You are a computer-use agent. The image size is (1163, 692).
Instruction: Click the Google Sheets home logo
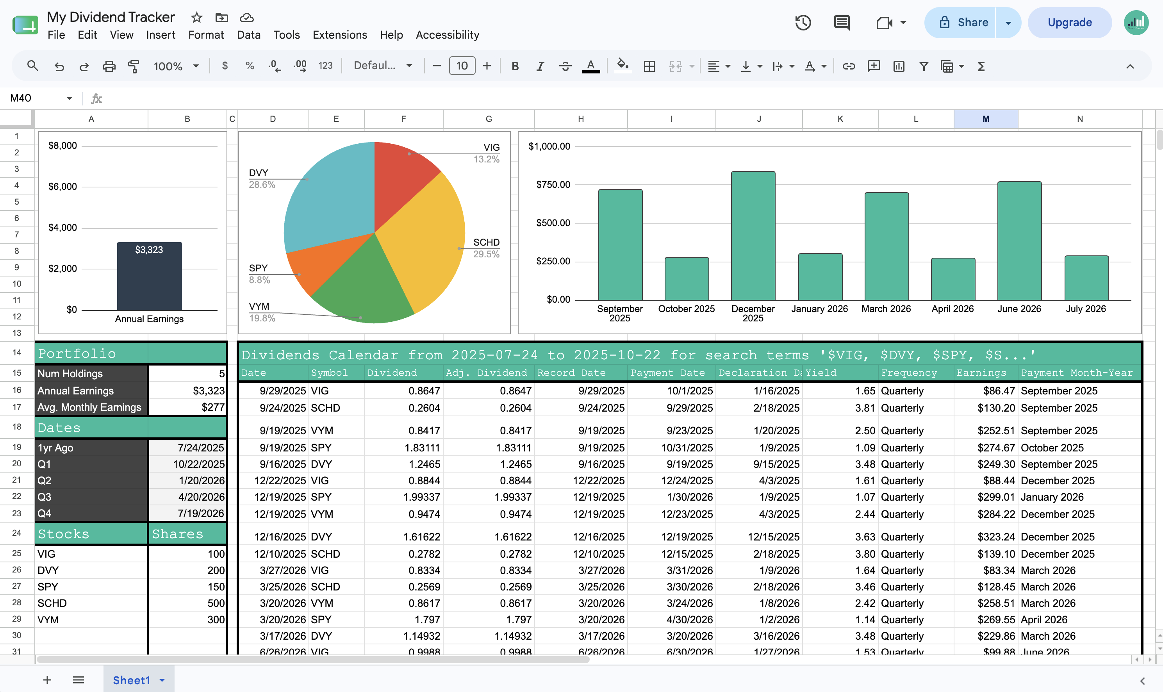(x=25, y=25)
